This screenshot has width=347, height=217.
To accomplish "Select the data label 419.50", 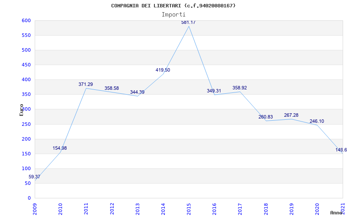I will pyautogui.click(x=163, y=70).
